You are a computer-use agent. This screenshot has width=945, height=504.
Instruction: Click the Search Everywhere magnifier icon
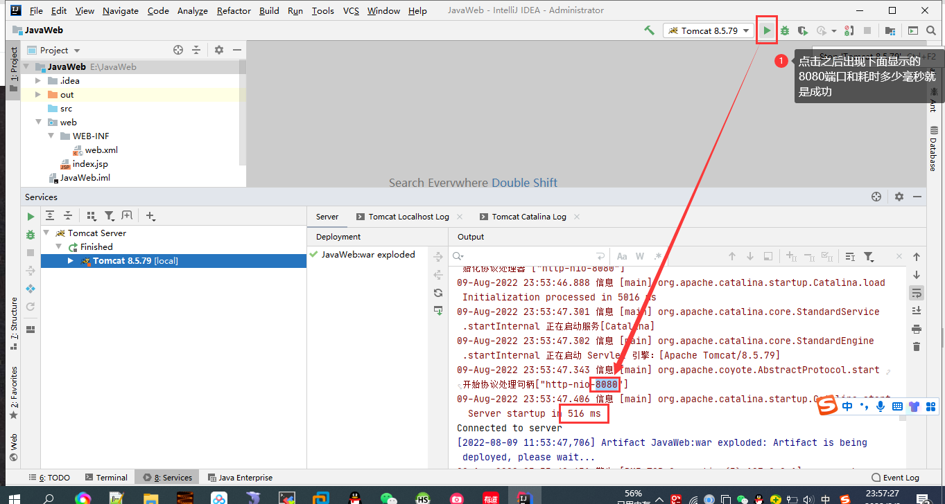(931, 30)
